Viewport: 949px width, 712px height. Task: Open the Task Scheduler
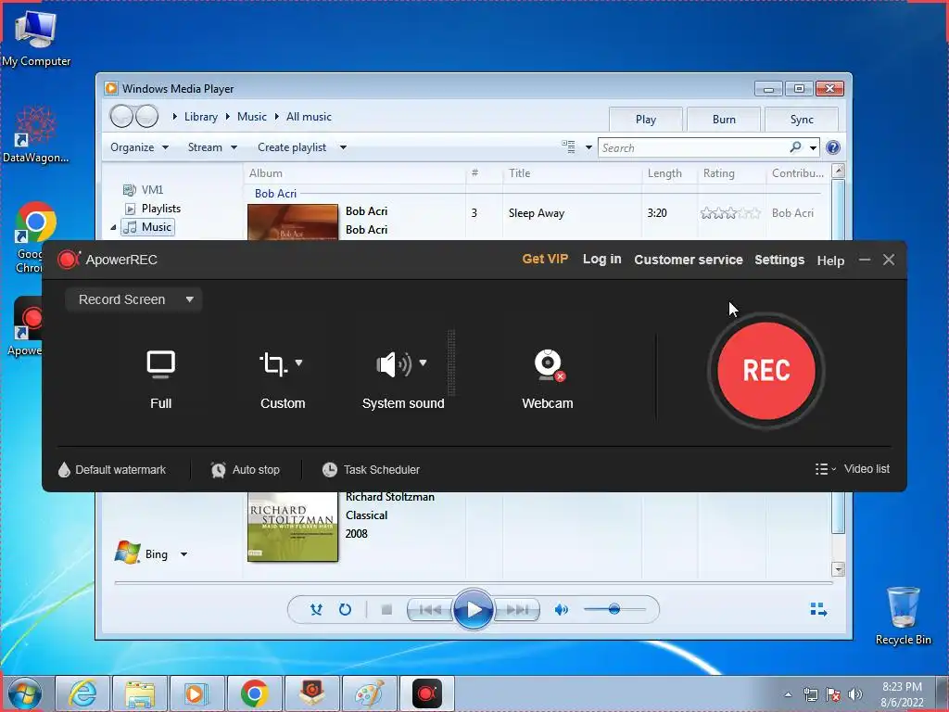pyautogui.click(x=371, y=470)
